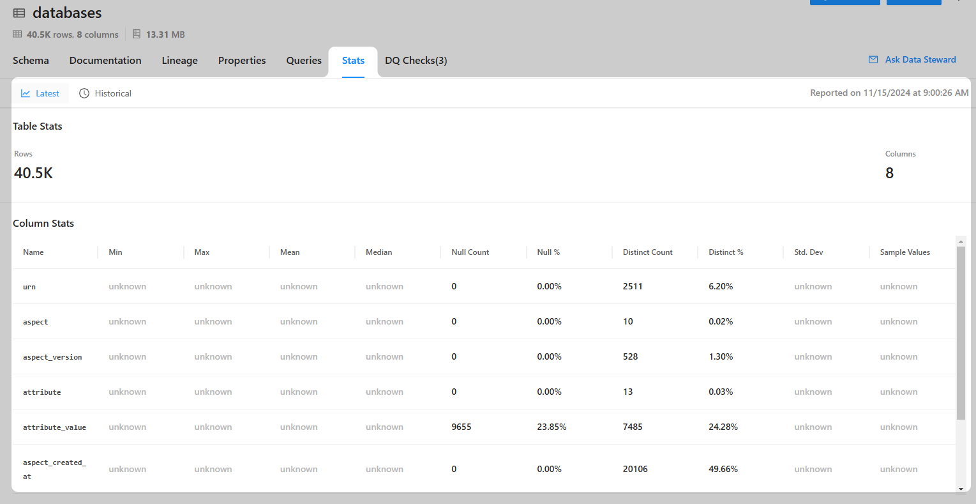Click distinct percent 49.66% value

723,469
